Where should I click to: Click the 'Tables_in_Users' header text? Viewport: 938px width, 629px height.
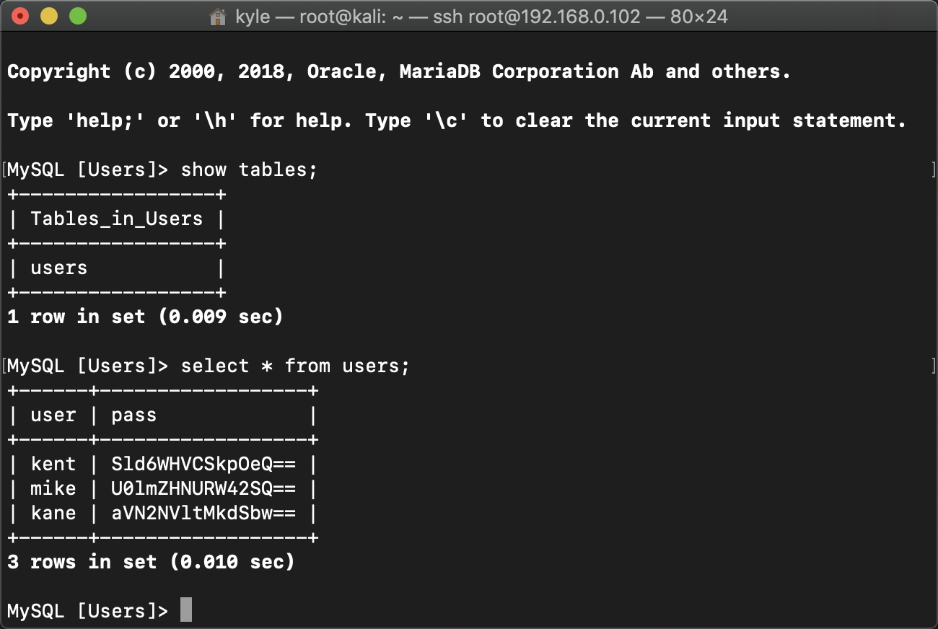tap(117, 219)
